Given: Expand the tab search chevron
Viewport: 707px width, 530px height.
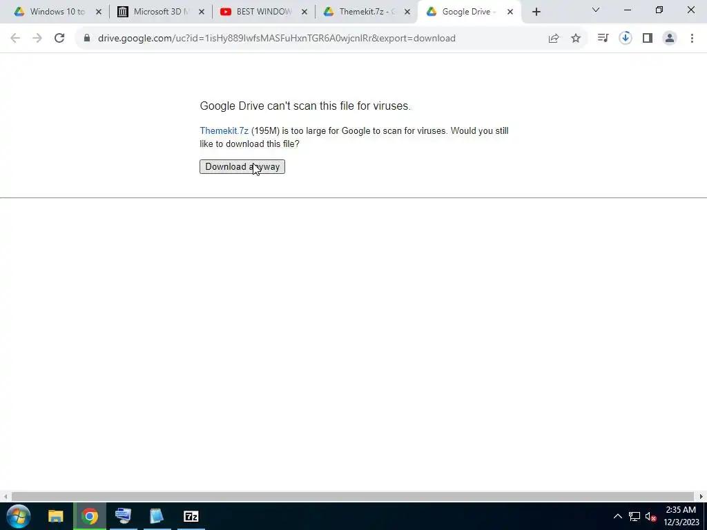Looking at the screenshot, I should point(596,10).
